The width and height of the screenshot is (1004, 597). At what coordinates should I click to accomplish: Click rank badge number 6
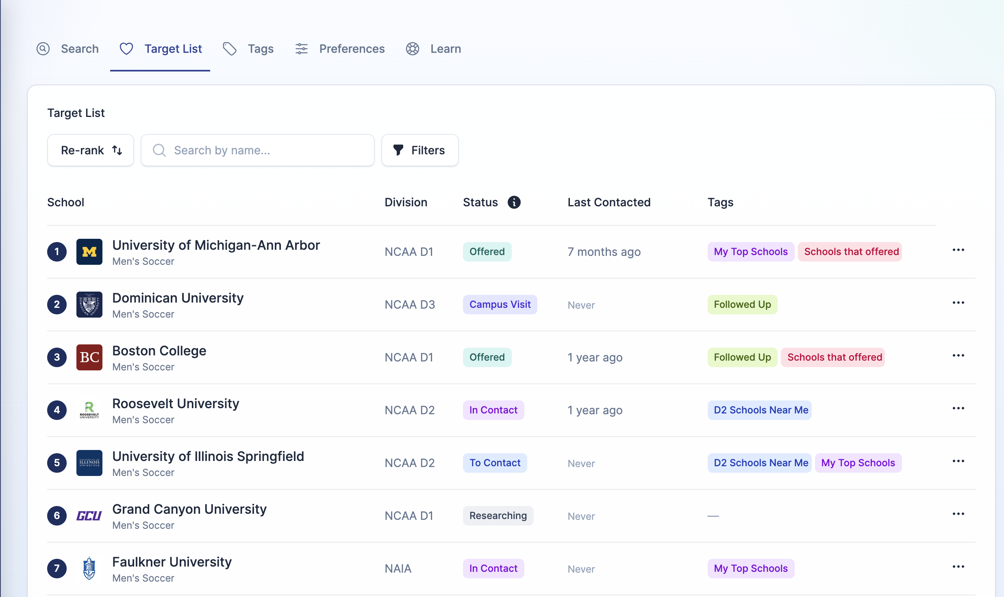(x=57, y=516)
